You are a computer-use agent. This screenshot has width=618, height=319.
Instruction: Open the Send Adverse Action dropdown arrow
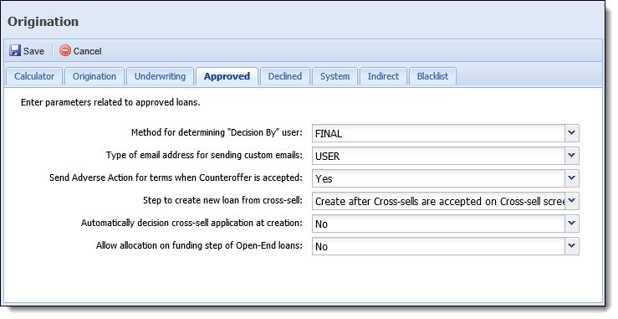572,178
